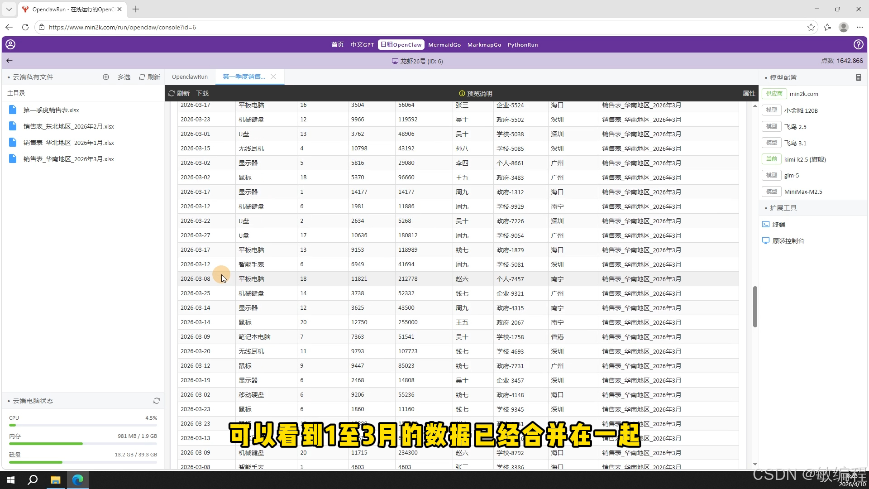Switch to the OpenclawRun tab
The height and width of the screenshot is (489, 869).
click(x=190, y=77)
